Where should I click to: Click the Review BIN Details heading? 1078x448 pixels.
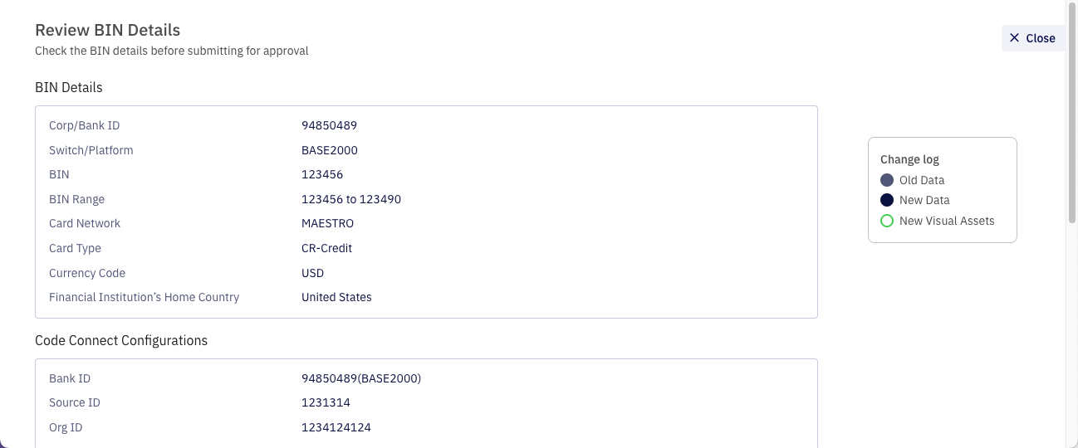[x=107, y=31]
